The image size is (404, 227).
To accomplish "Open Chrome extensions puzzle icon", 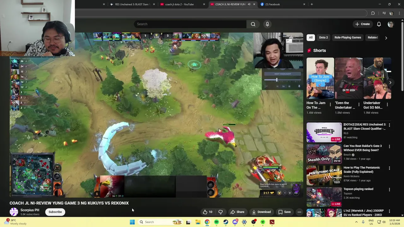I will tap(373, 13).
